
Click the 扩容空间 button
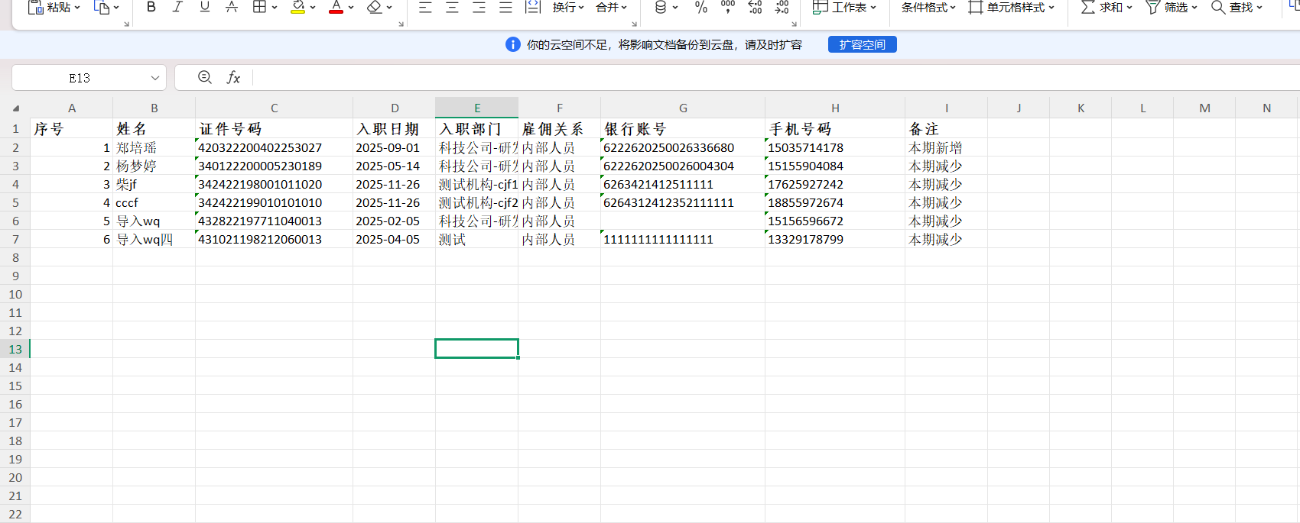(862, 44)
